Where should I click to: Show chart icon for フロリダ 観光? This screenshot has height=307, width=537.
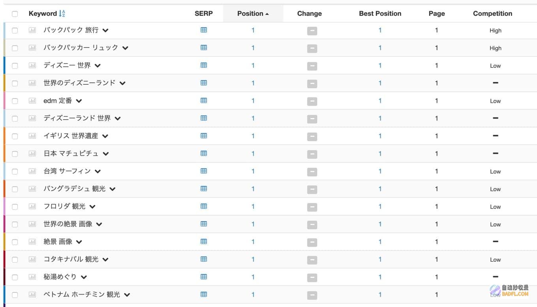tap(32, 207)
